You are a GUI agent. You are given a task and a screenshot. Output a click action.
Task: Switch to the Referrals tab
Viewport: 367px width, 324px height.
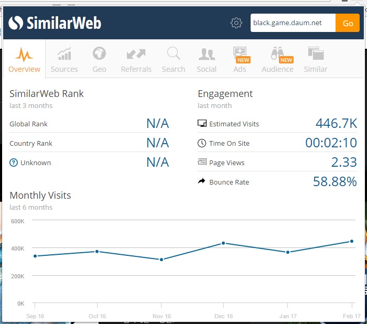pyautogui.click(x=136, y=60)
